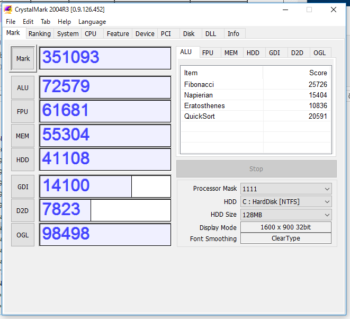
Task: Select the Eratosthenes row
Action: click(256, 105)
